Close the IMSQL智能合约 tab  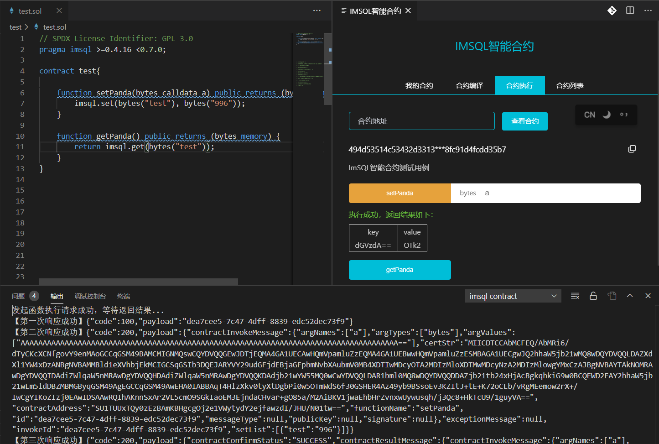408,10
